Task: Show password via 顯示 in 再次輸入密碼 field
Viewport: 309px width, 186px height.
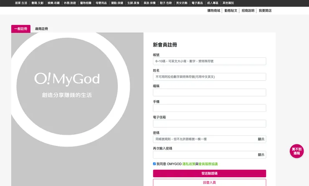Action: click(261, 155)
